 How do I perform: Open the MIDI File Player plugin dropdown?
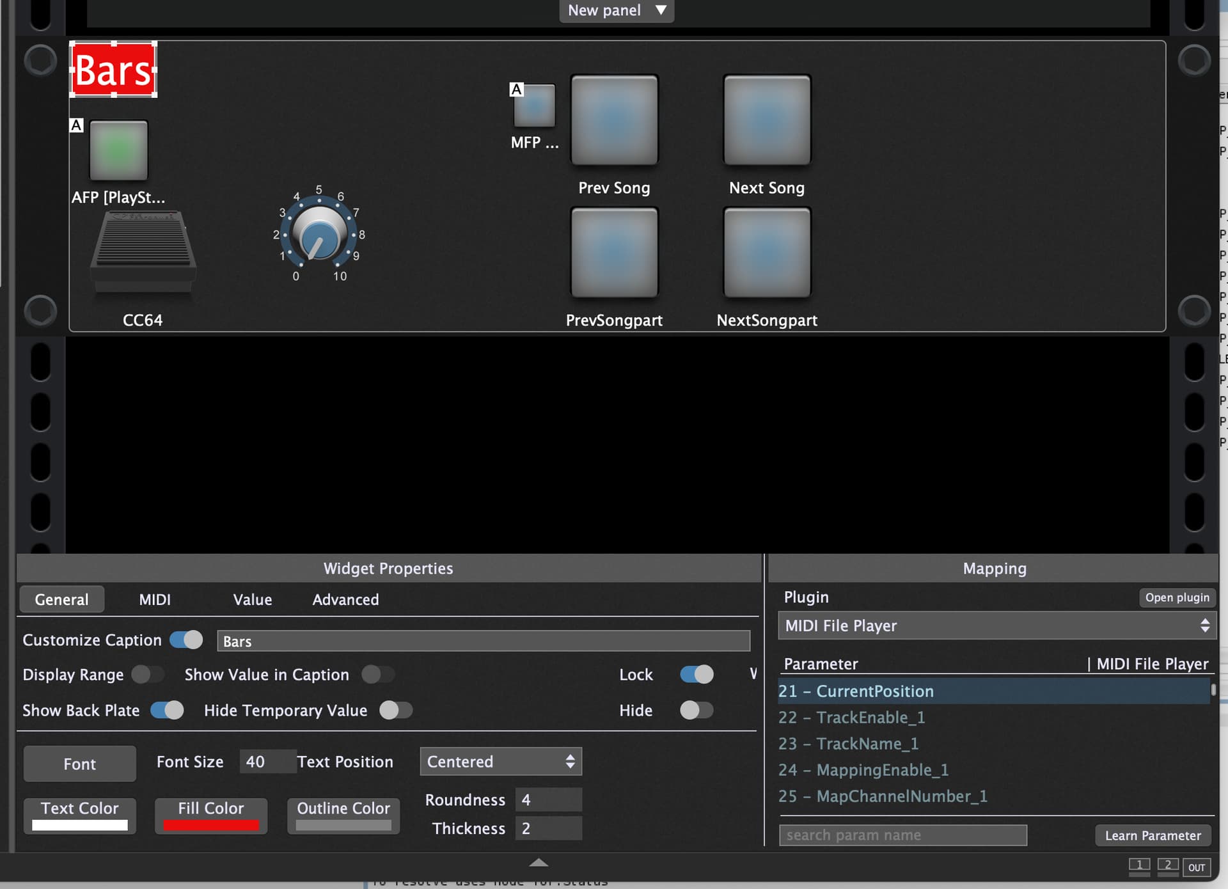click(996, 625)
